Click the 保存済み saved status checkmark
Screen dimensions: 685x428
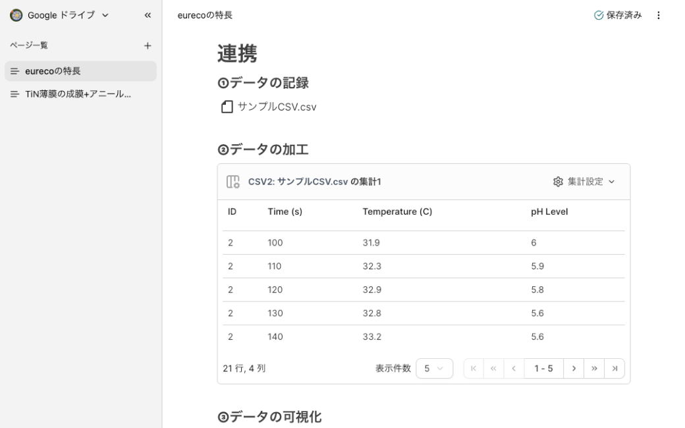pos(599,15)
